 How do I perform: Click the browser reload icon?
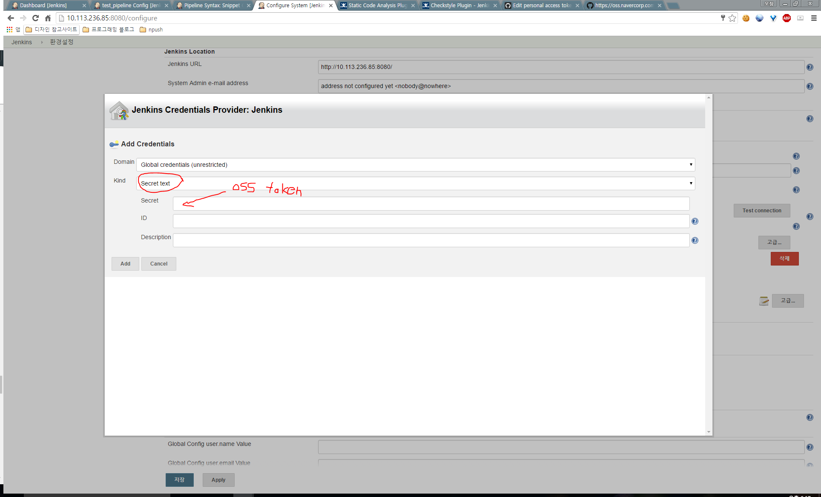tap(36, 18)
